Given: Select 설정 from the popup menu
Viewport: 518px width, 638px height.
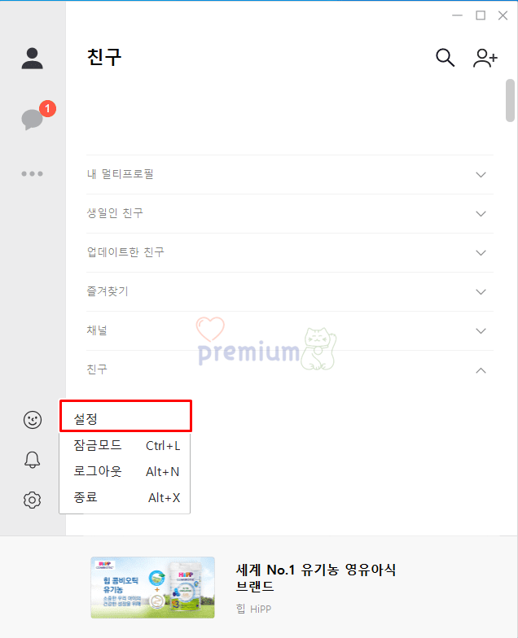Looking at the screenshot, I should [x=125, y=419].
